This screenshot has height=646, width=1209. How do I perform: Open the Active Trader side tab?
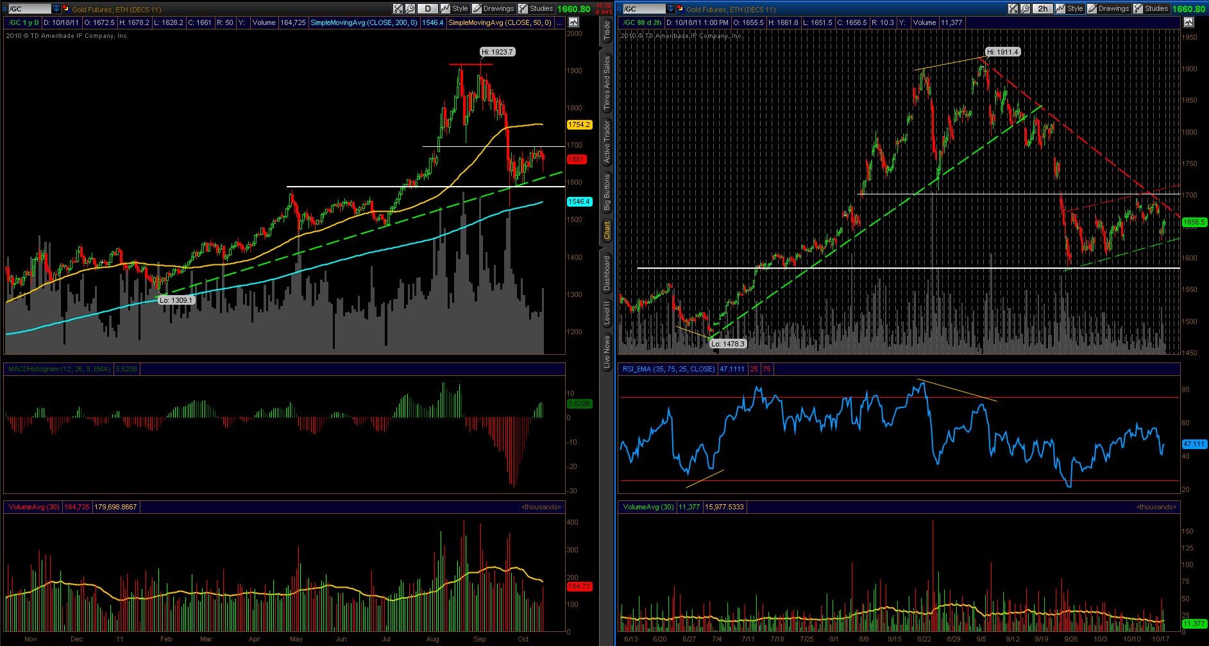click(606, 142)
